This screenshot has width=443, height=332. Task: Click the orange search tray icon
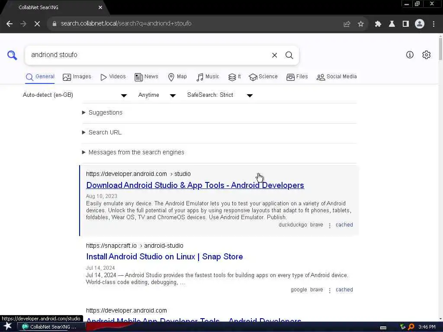(x=411, y=327)
